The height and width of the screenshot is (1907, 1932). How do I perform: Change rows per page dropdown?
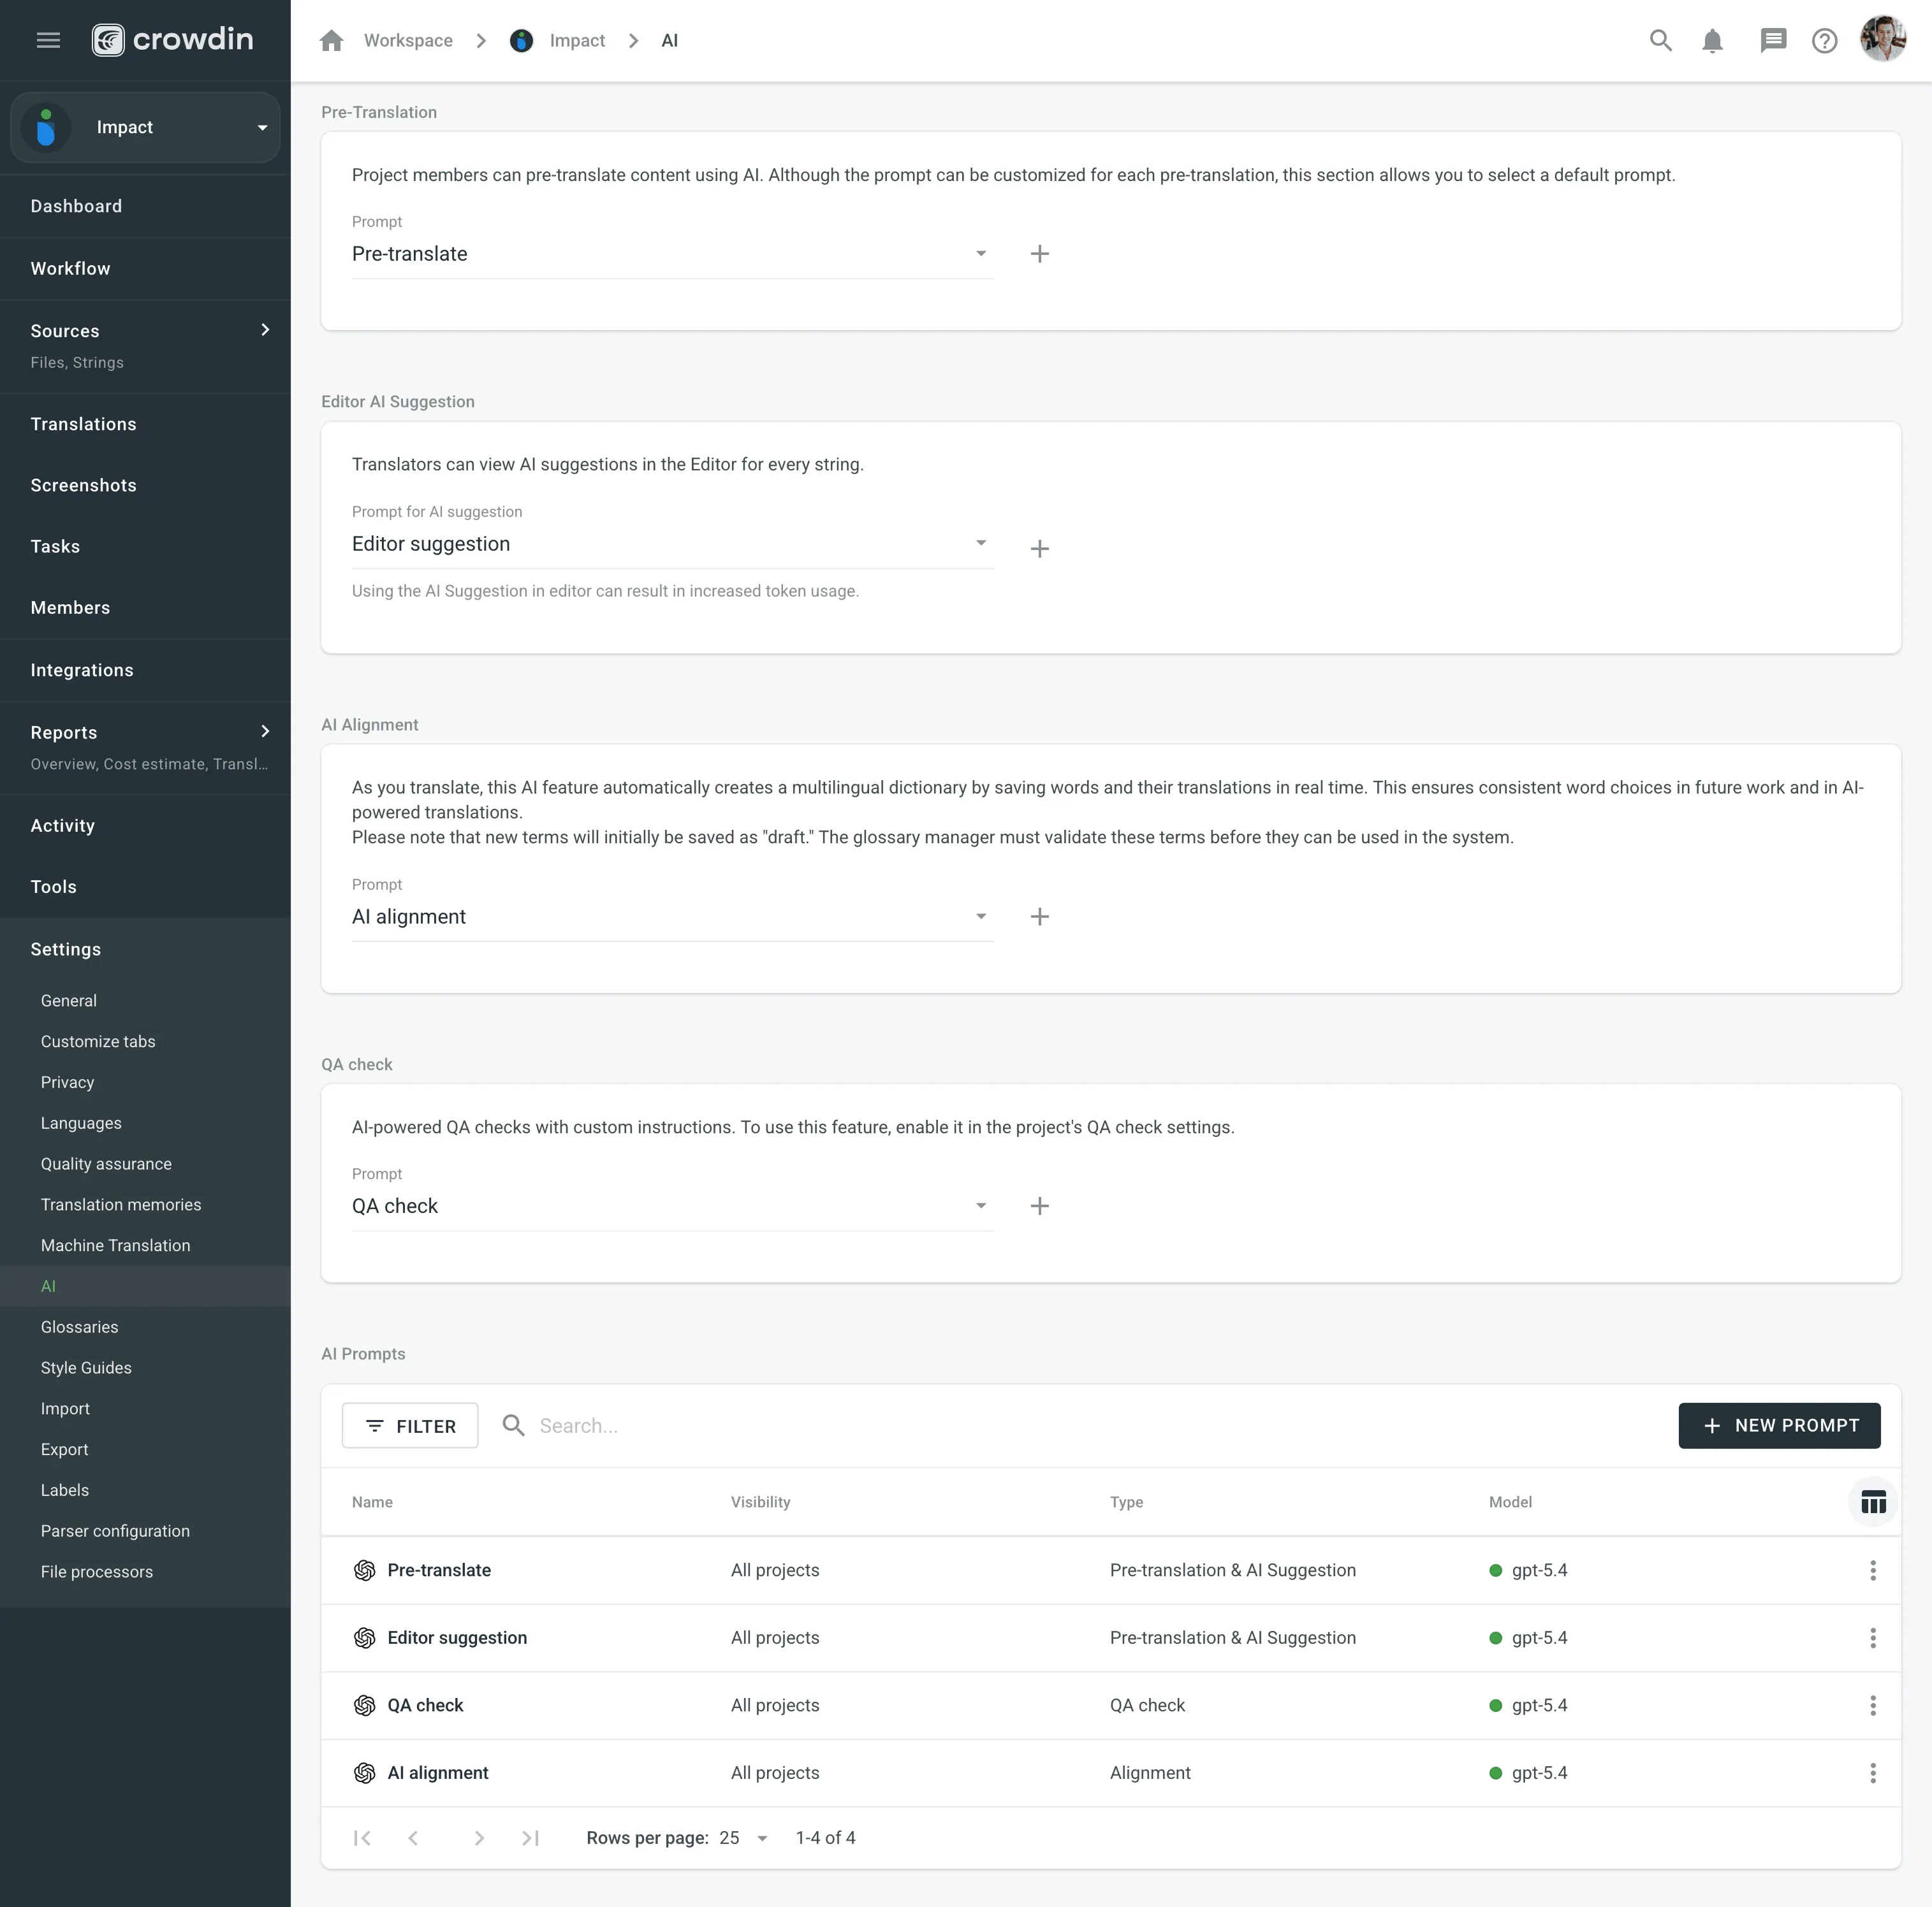(743, 1838)
